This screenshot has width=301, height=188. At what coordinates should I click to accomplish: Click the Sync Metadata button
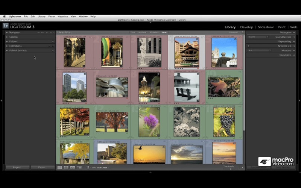pyautogui.click(x=258, y=167)
